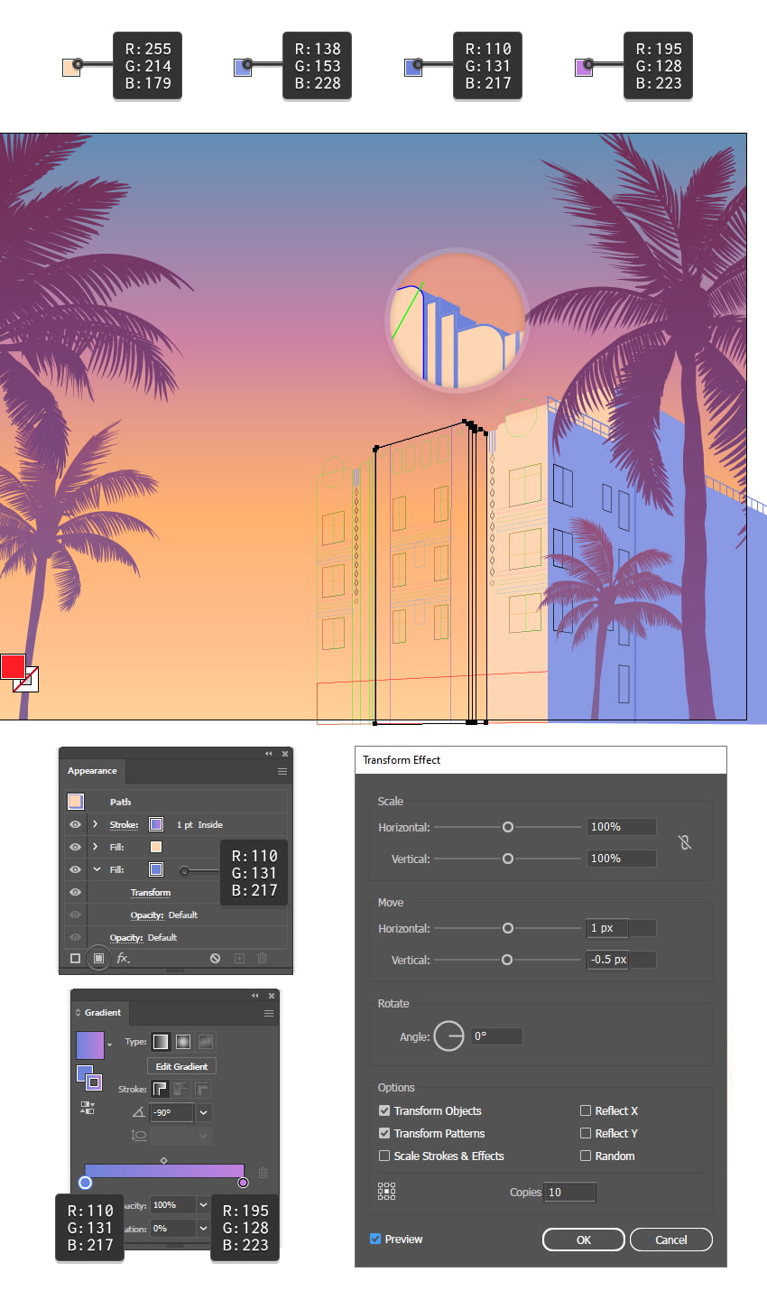Switch to the Appearance tab
This screenshot has height=1291, width=767.
click(91, 770)
